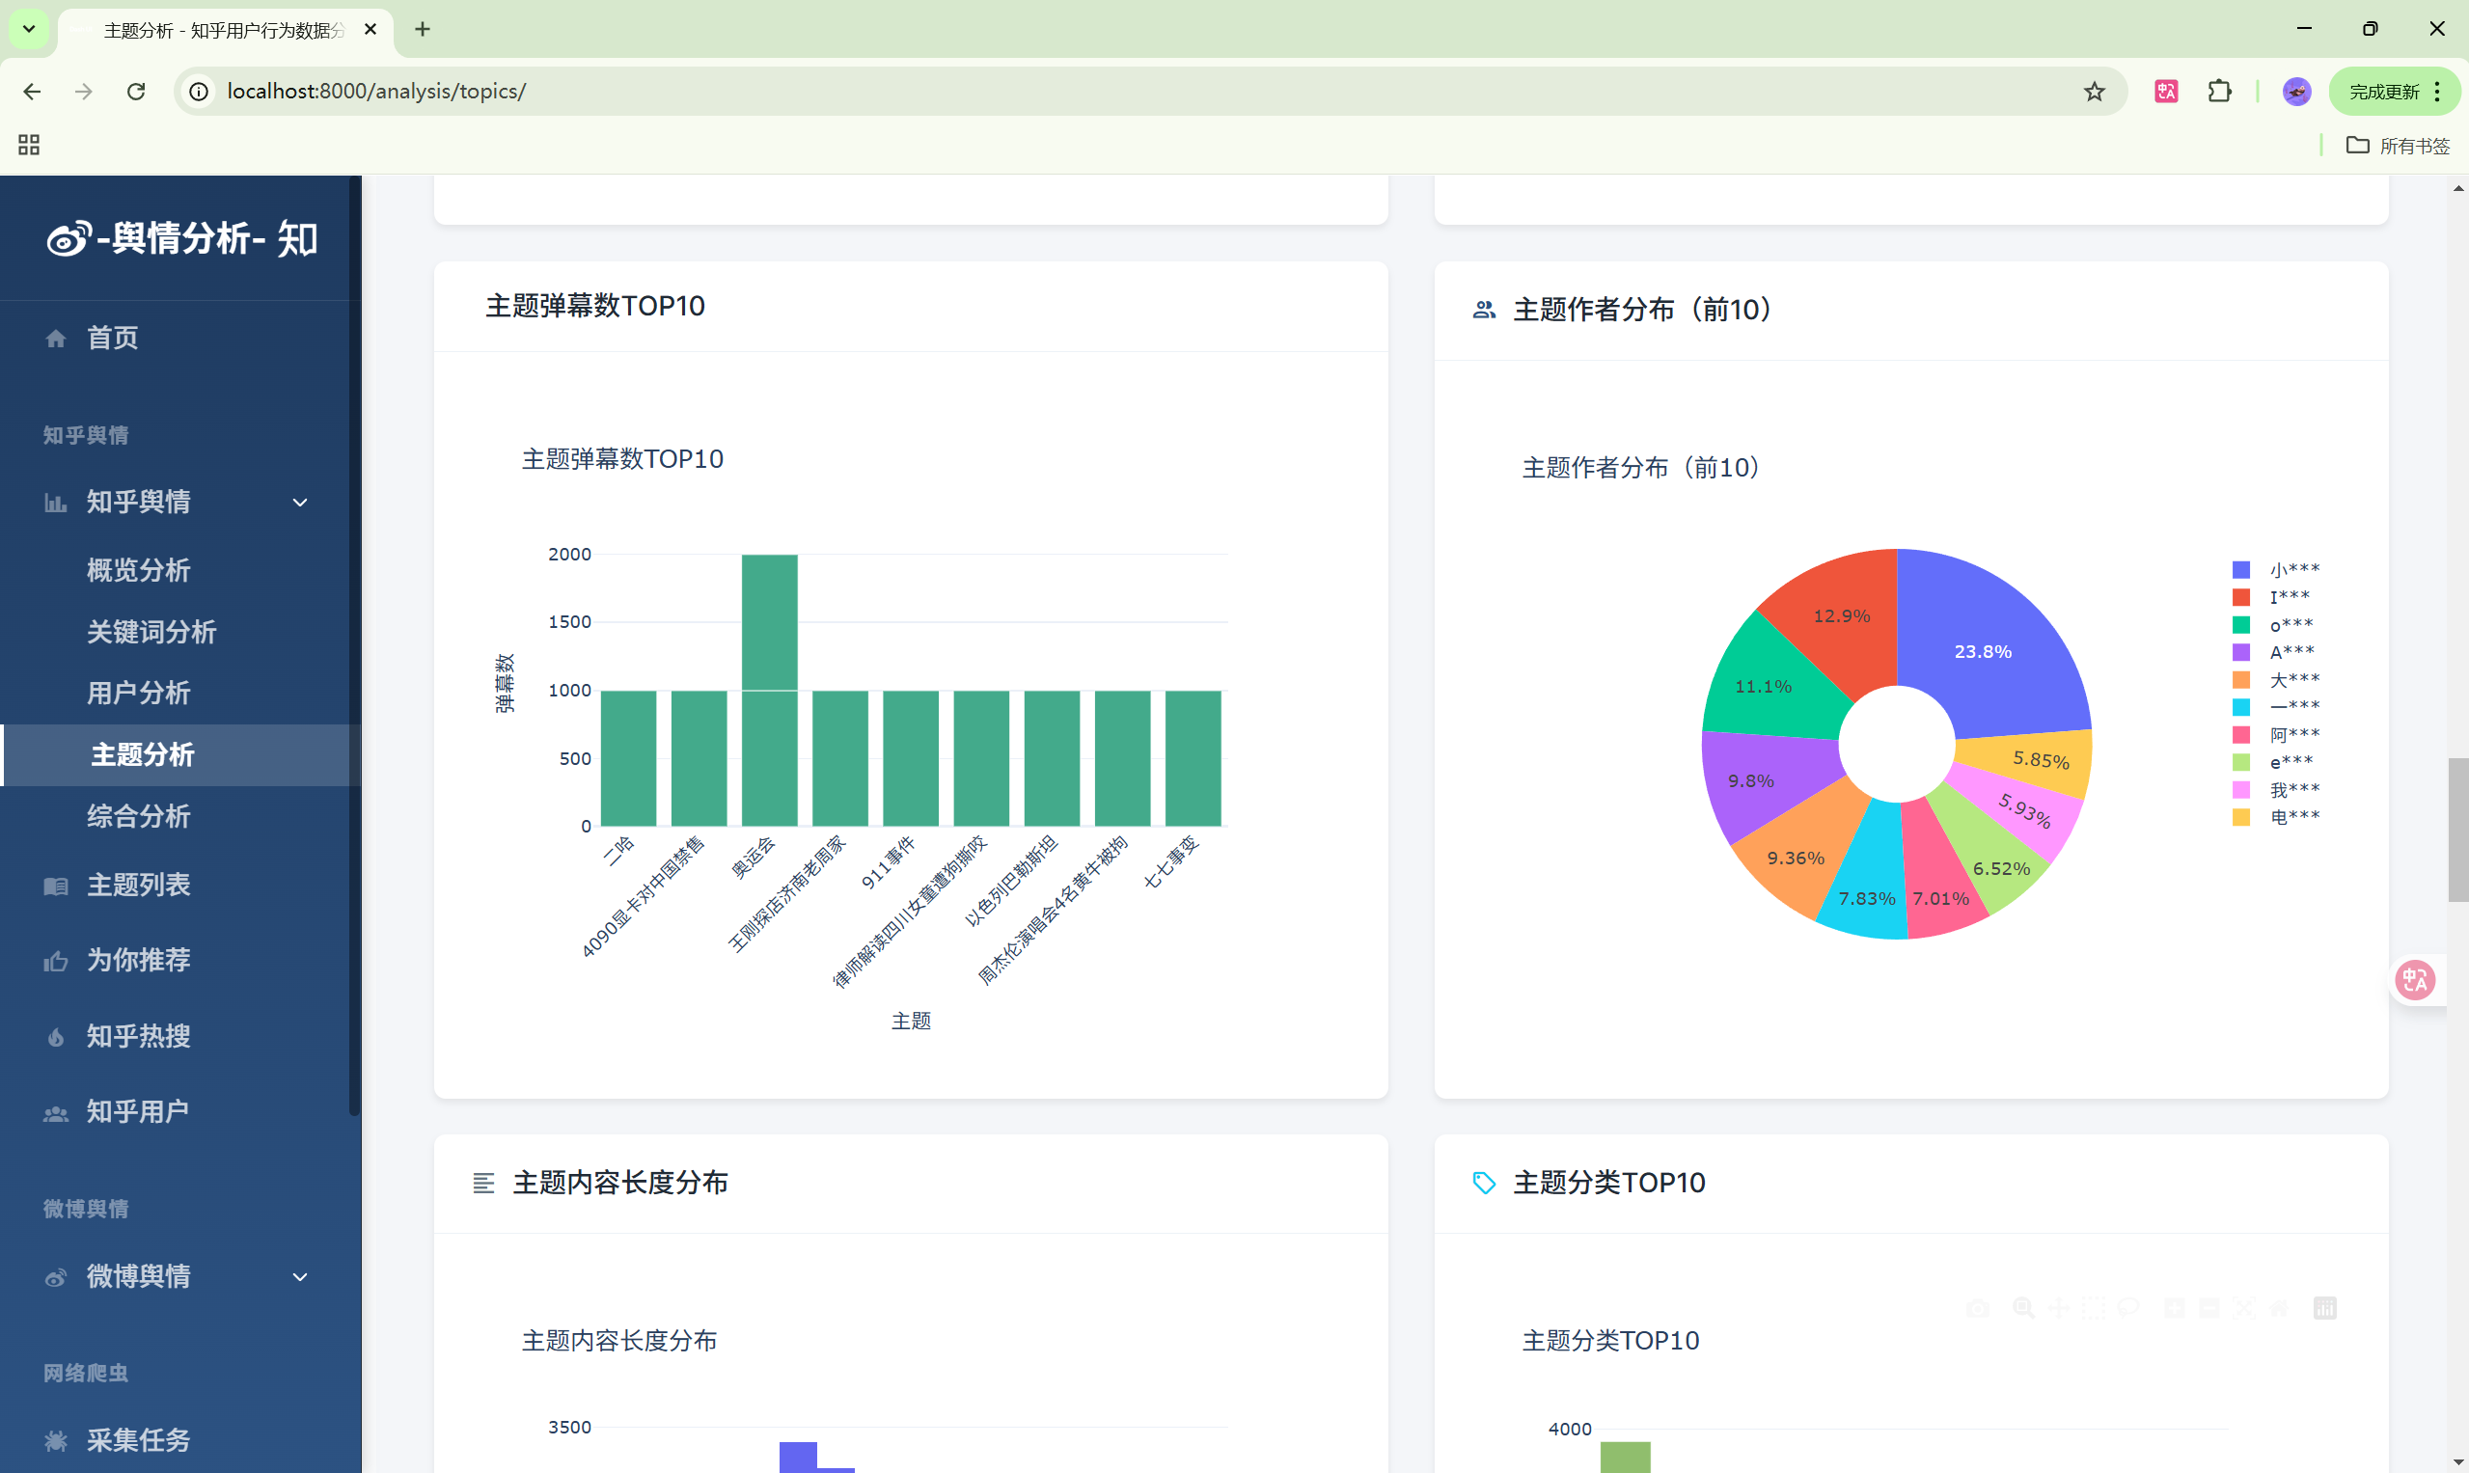Open the 所有书签 bookmarks folder

coord(2399,146)
